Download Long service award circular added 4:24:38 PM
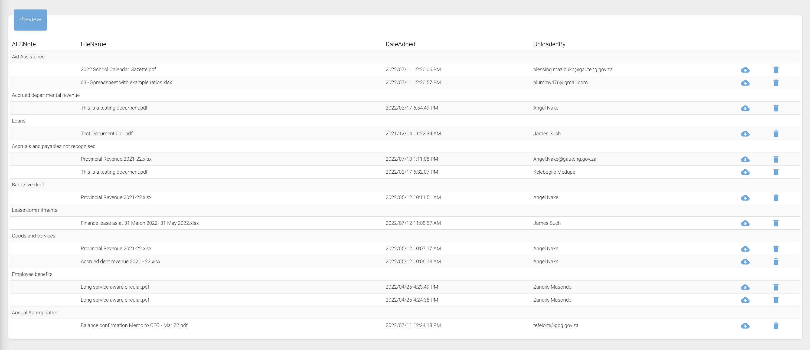 745,300
